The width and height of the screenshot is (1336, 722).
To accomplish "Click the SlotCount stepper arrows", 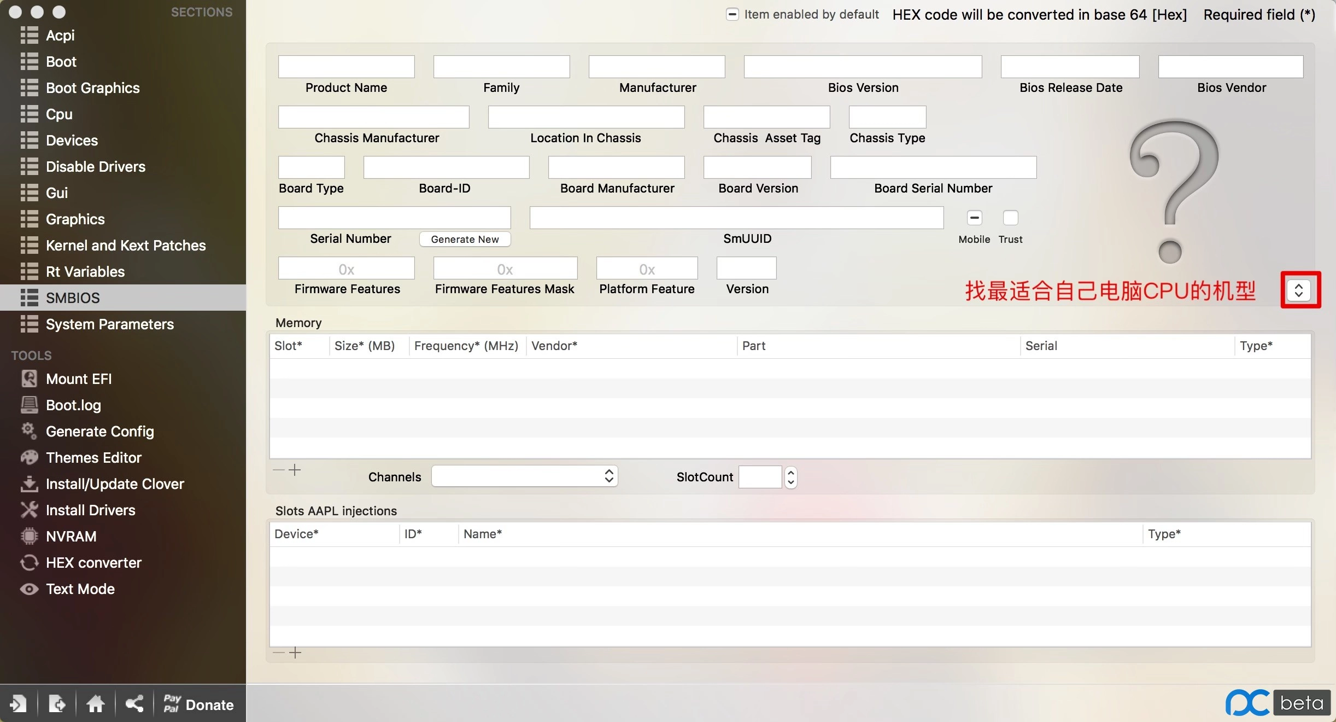I will pos(790,477).
